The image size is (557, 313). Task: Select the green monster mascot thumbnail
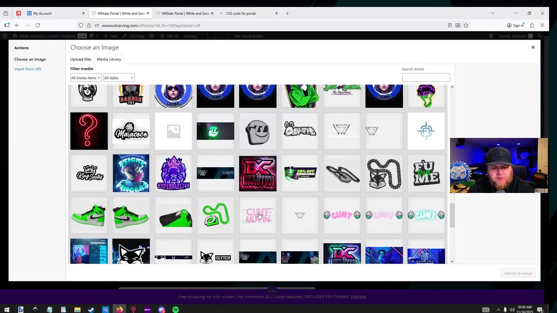(300, 96)
